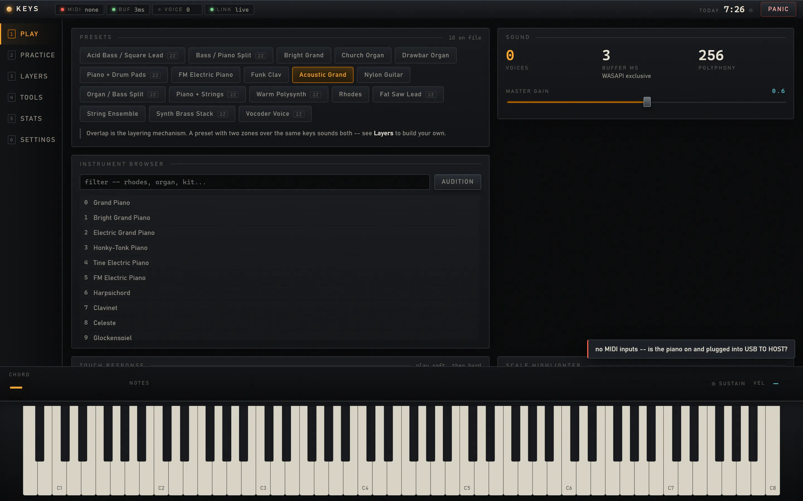Screen dimensions: 803x501
Task: Focus the instrument filter input field
Action: coord(255,182)
